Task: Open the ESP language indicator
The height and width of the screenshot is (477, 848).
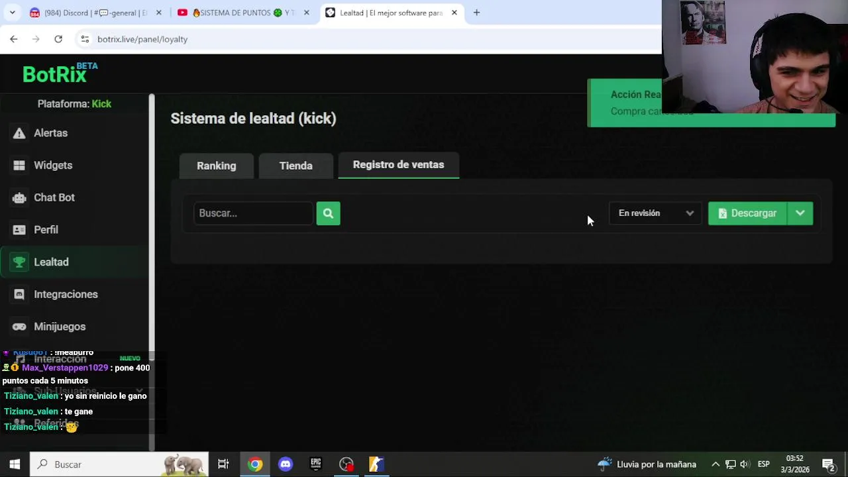Action: pos(763,464)
